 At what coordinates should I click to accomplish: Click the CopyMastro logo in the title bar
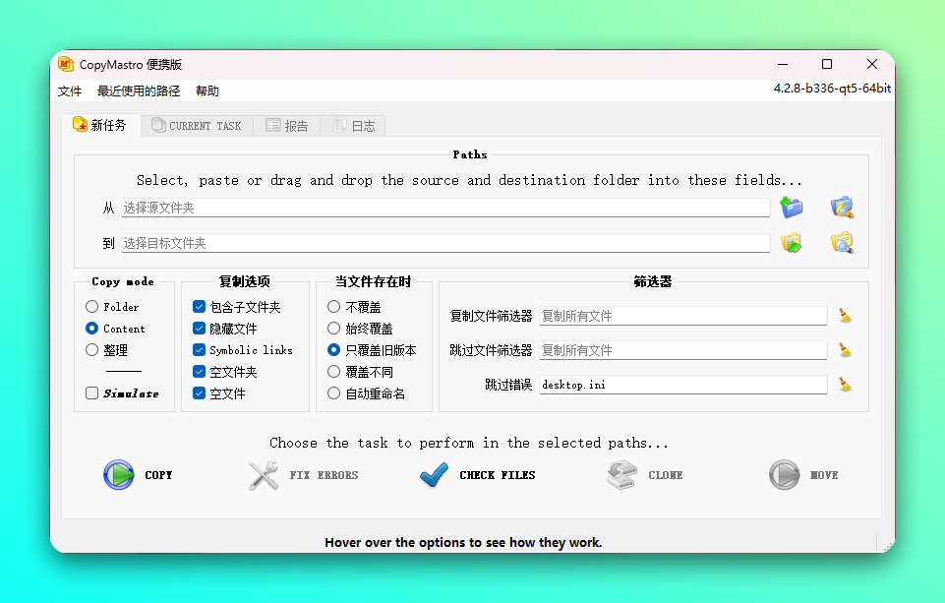[x=66, y=64]
